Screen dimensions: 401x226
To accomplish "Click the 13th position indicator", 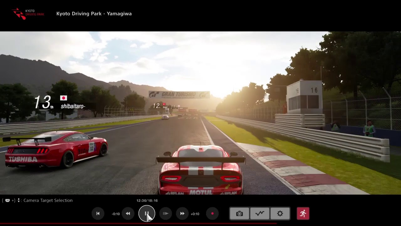I will click(x=43, y=103).
